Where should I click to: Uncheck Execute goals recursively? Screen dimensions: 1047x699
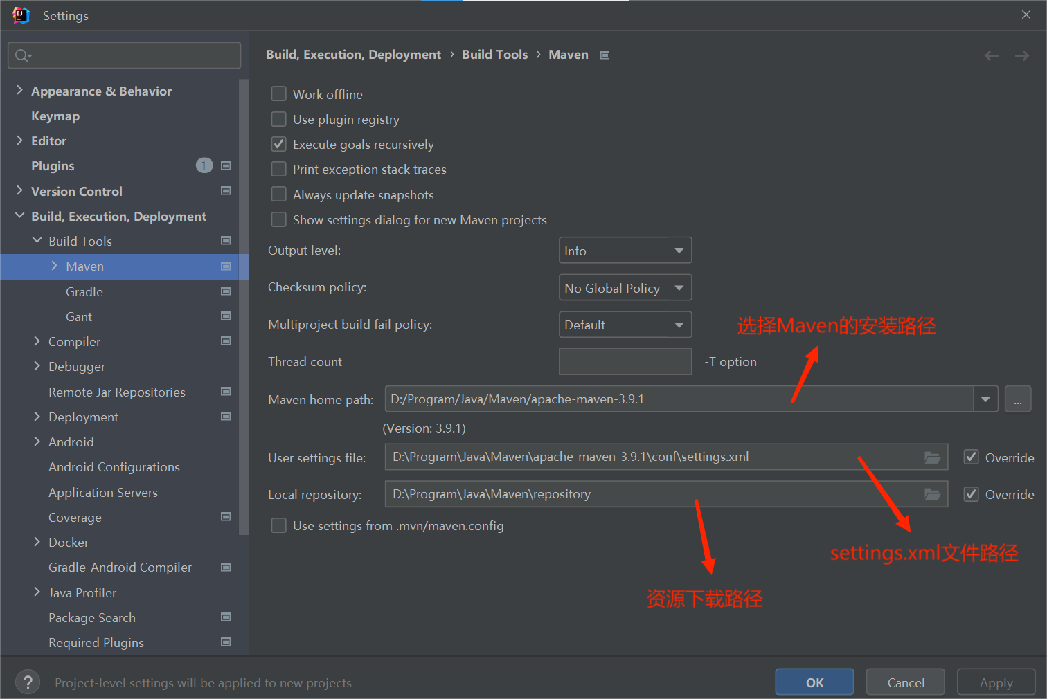(x=279, y=144)
